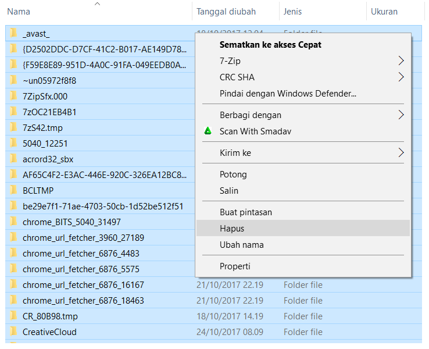Open the Kirim ke submenu arrow
Viewport: 429px width, 349px height.
pos(401,153)
